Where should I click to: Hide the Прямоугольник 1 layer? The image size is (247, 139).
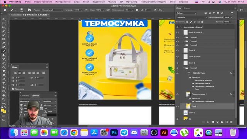(178, 94)
